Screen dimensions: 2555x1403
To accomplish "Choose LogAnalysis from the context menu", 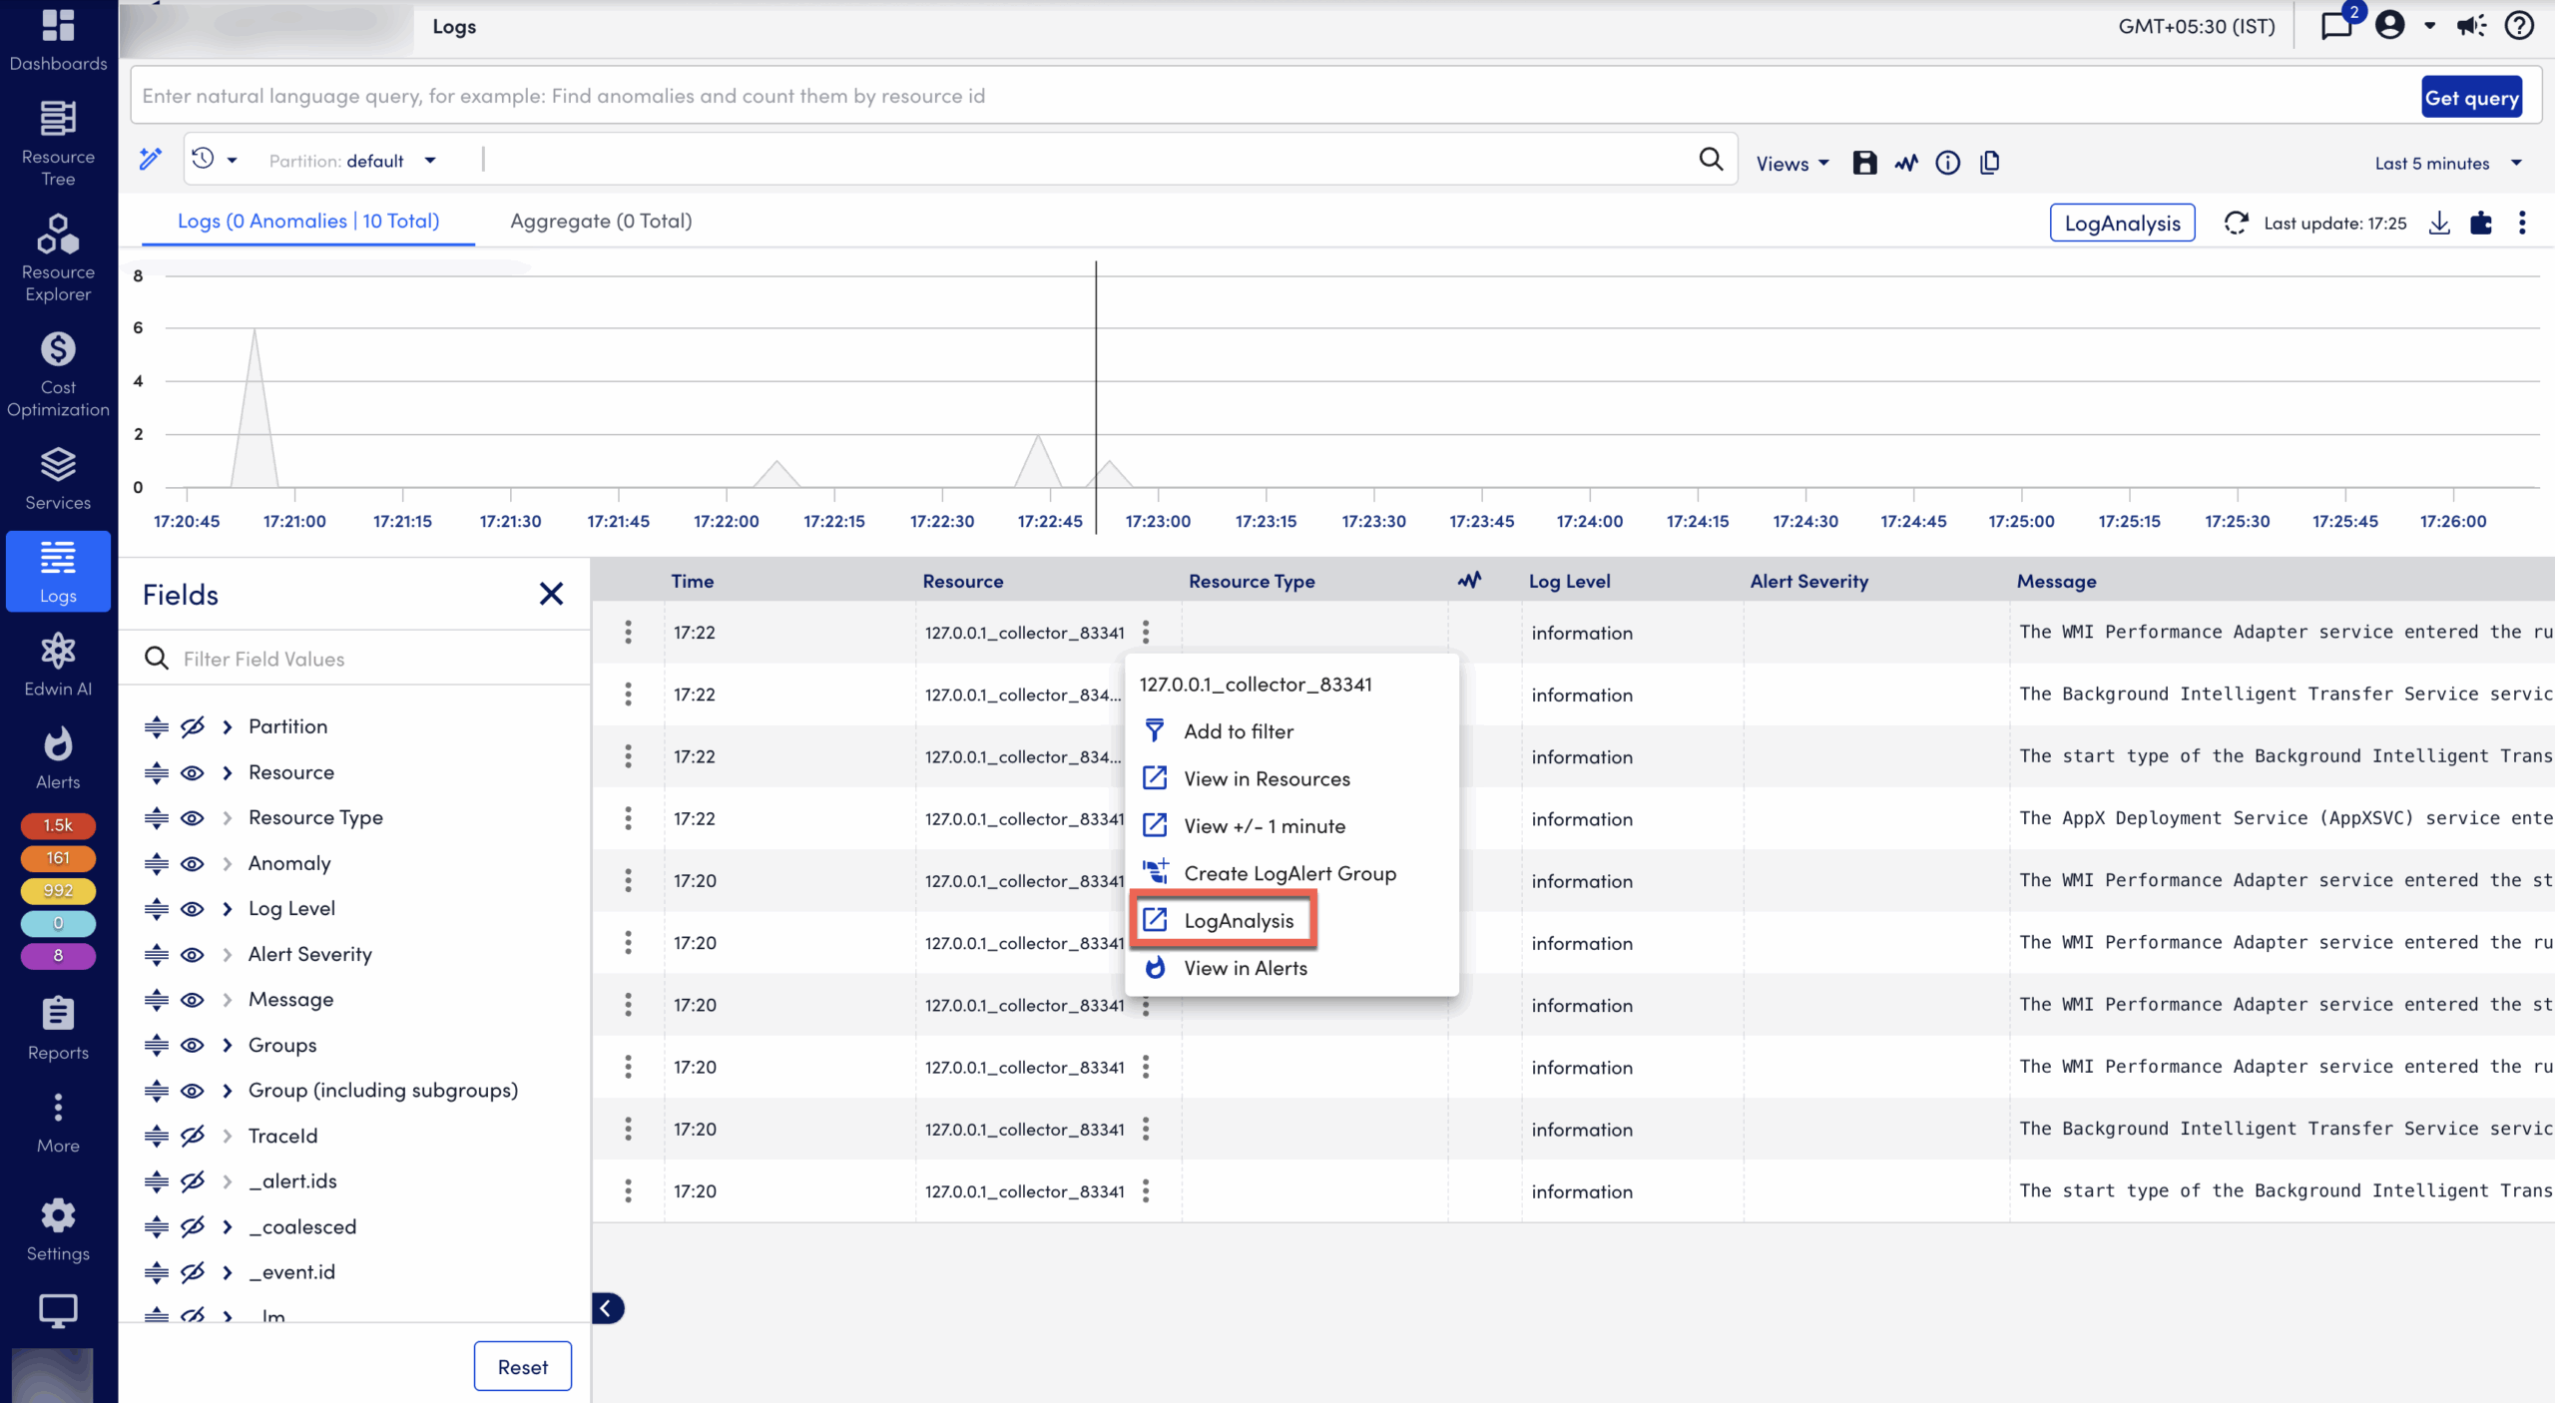I will pyautogui.click(x=1238, y=920).
